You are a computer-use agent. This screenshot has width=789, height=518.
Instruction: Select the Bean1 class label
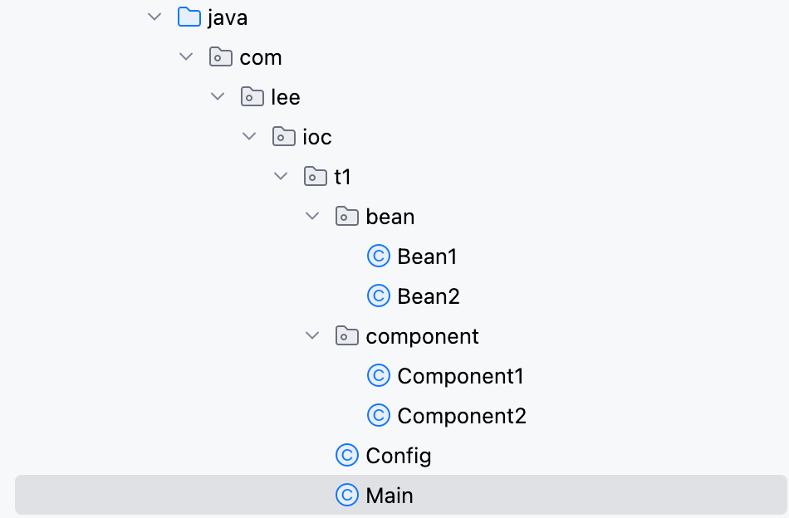coord(427,257)
